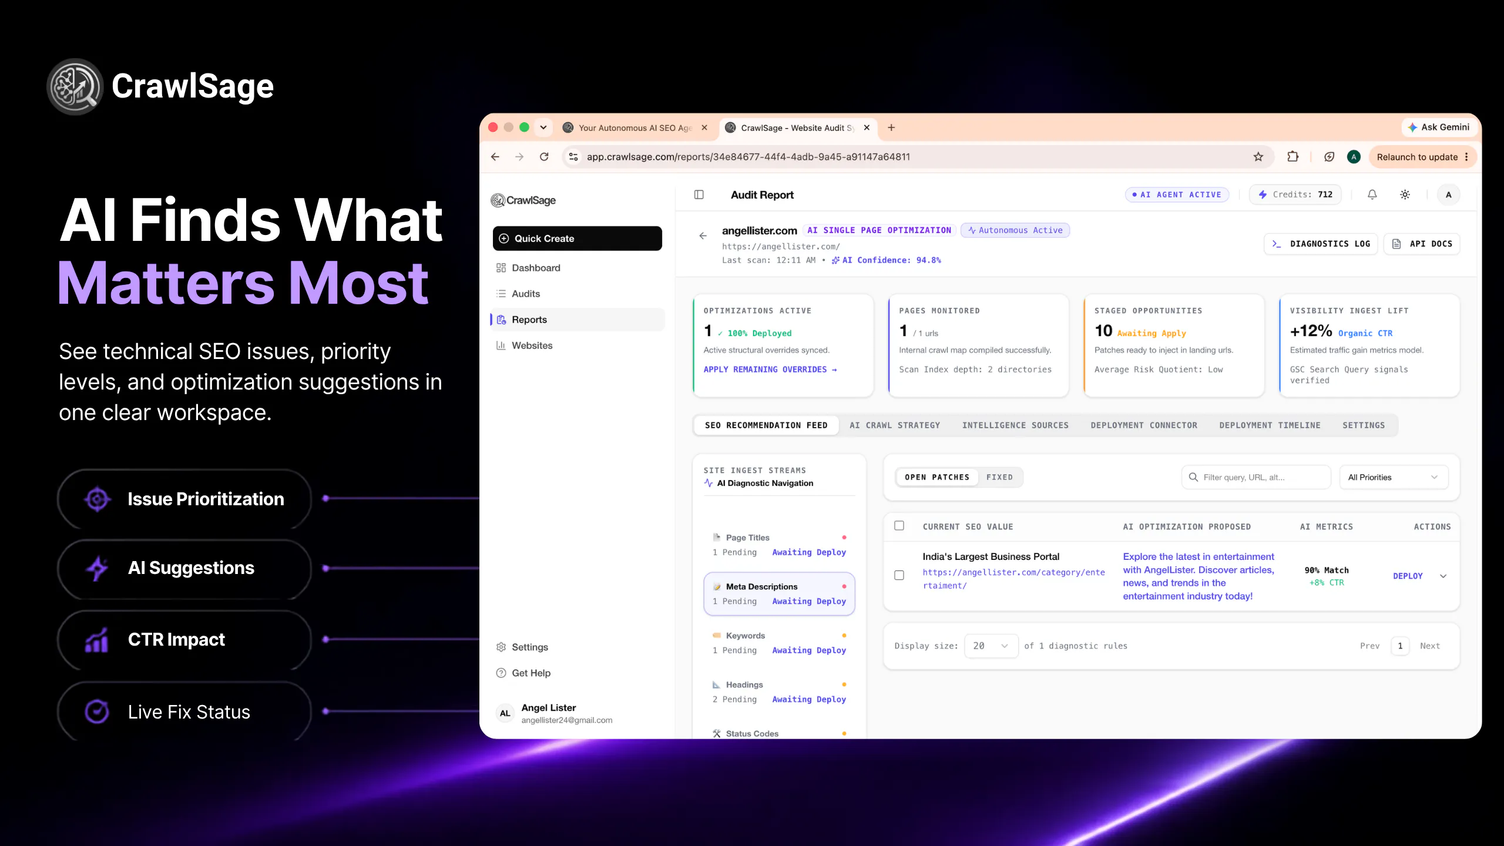Open the Intelligence Sources tab

click(x=1015, y=425)
